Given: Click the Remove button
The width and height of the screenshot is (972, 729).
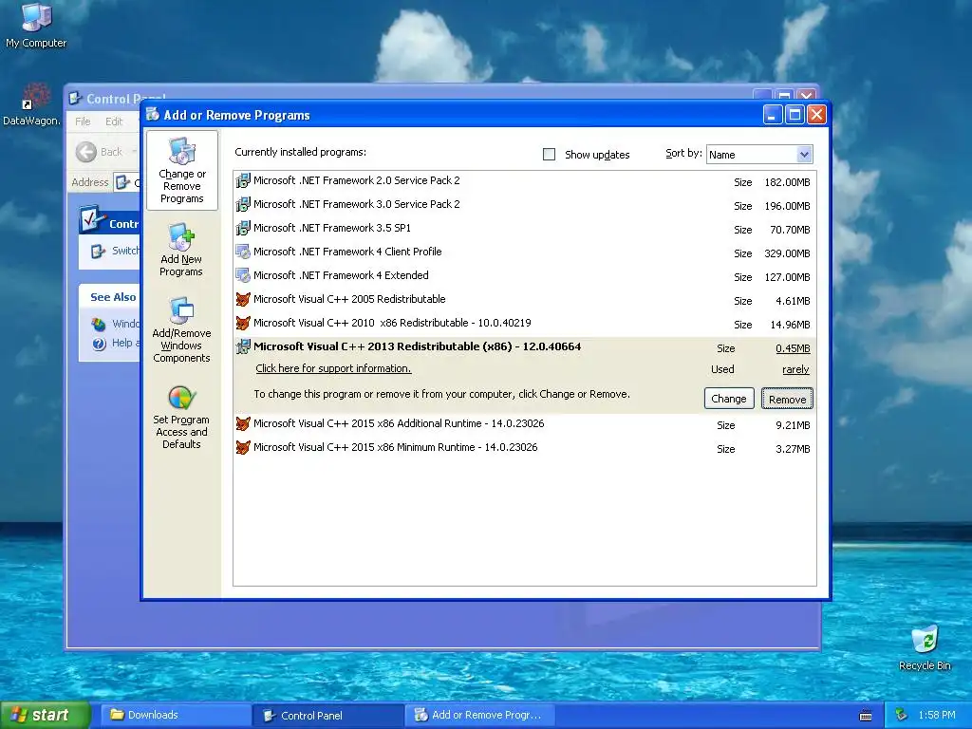Looking at the screenshot, I should 787,400.
